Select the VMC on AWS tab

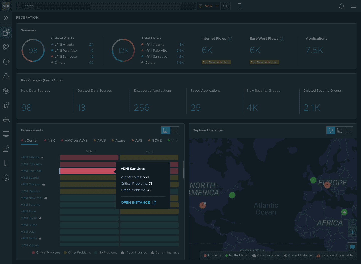point(74,141)
